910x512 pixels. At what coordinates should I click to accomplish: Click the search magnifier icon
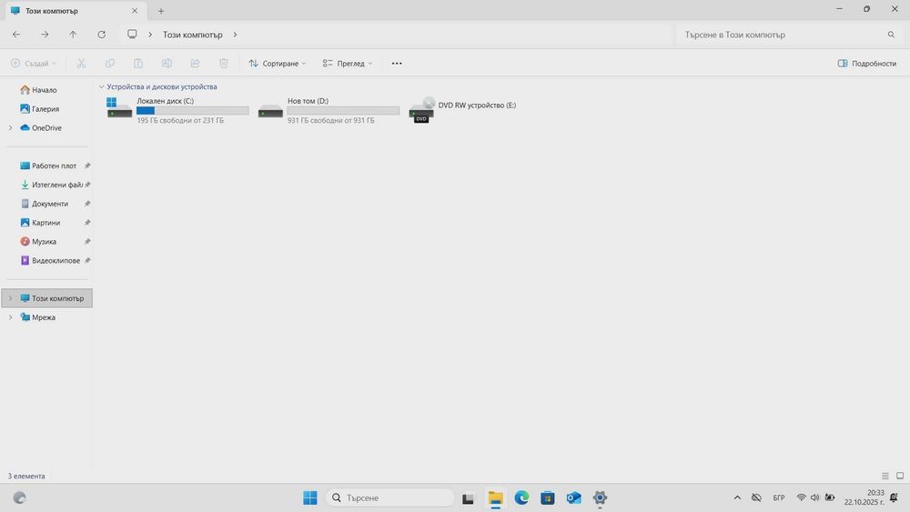tap(891, 35)
